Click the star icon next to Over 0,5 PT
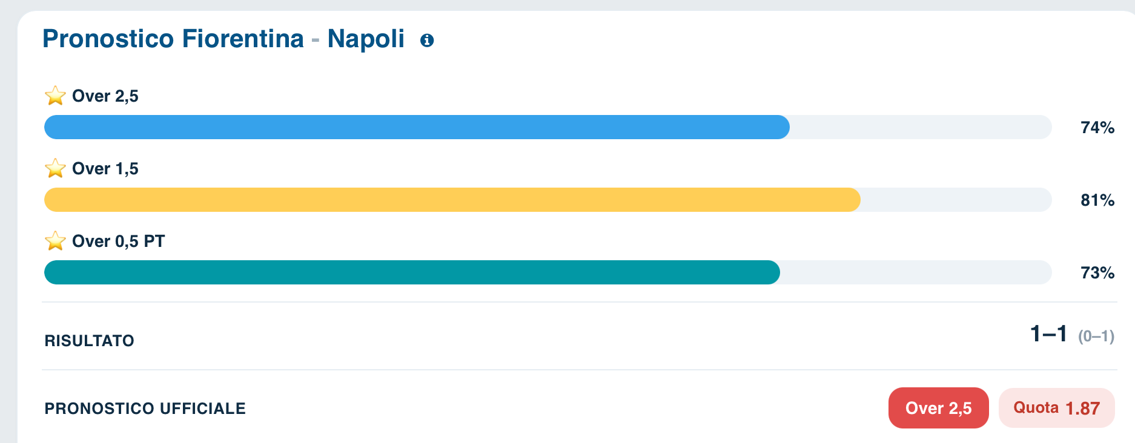Viewport: 1135px width, 443px height. pos(55,241)
